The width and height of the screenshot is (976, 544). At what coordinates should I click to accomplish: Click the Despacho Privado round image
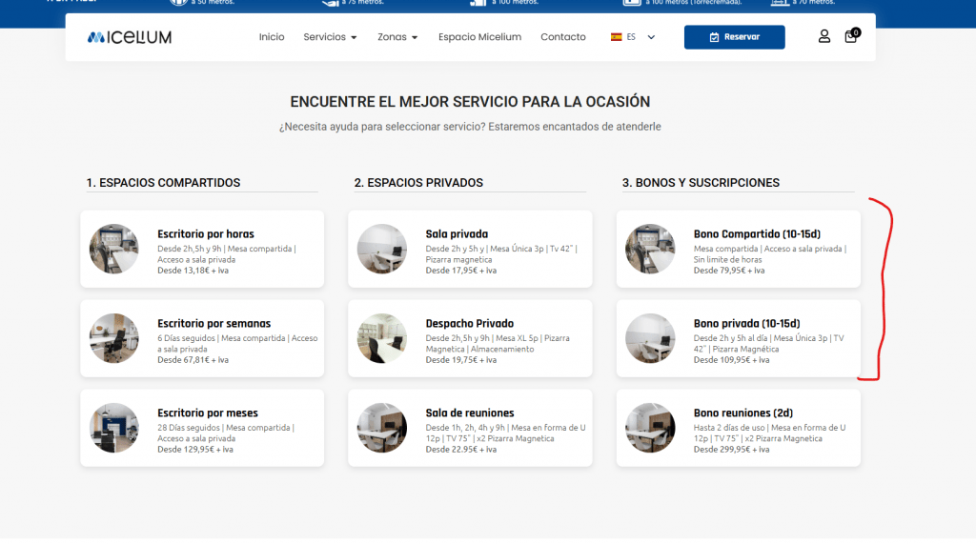[x=382, y=338]
